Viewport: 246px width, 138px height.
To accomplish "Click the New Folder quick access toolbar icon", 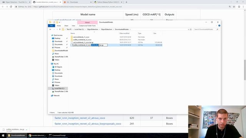I will pyautogui.click(x=57, y=22).
